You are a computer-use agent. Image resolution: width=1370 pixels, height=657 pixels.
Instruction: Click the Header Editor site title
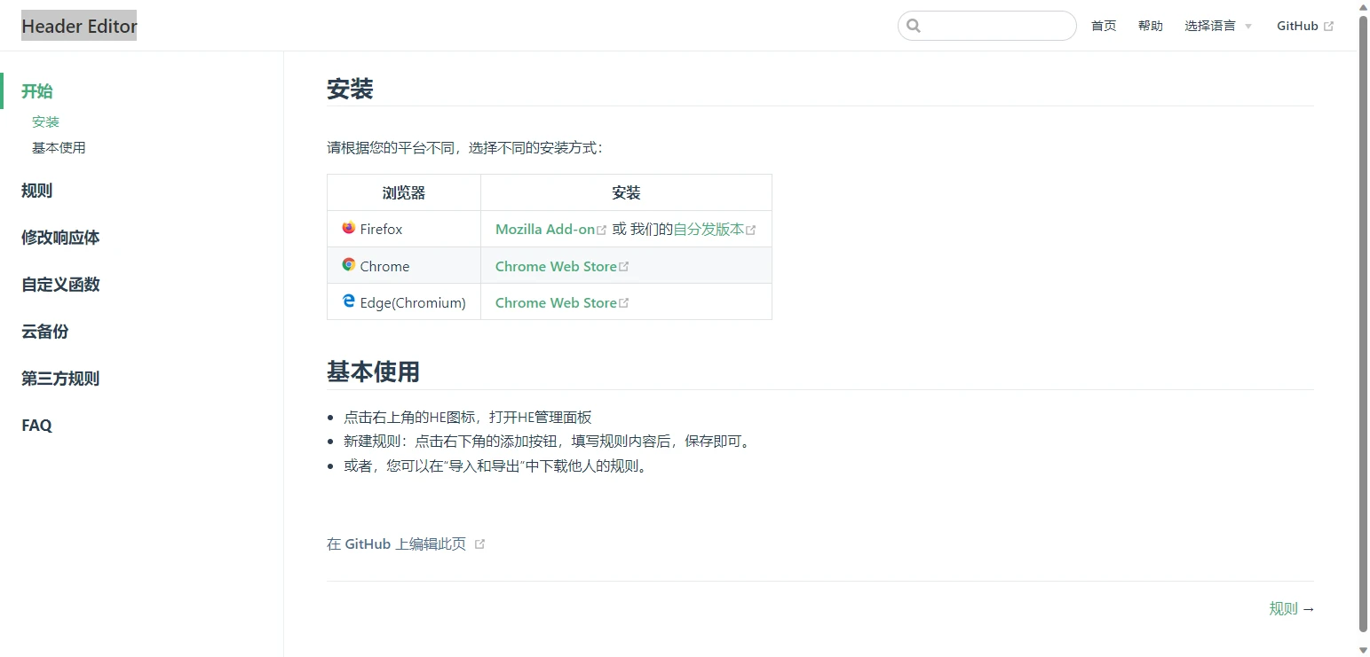pos(79,26)
